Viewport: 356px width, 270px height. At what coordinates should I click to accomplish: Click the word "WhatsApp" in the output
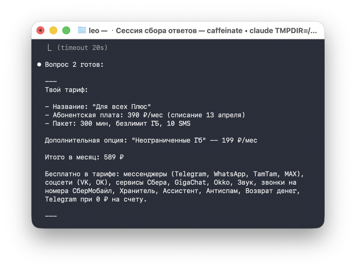[229, 174]
